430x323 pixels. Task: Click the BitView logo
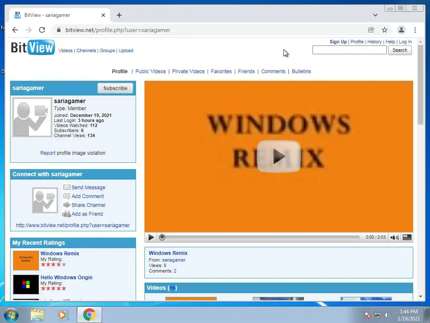[33, 47]
